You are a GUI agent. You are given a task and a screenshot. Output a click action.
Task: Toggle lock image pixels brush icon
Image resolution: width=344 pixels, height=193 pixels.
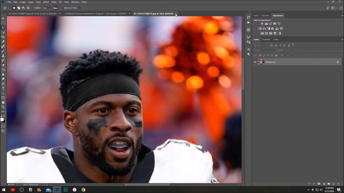pos(264,55)
